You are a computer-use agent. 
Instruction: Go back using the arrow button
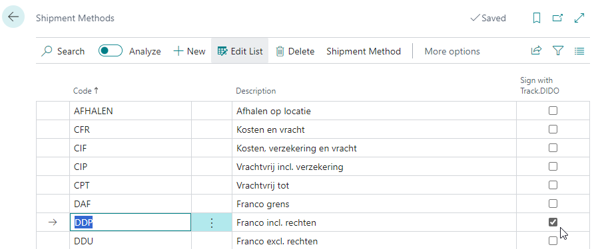coord(13,17)
